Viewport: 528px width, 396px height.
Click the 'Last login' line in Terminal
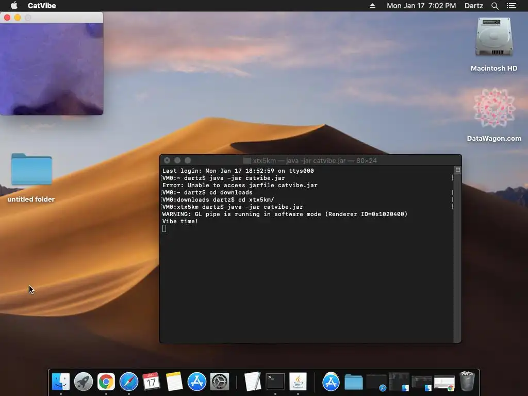pos(238,171)
